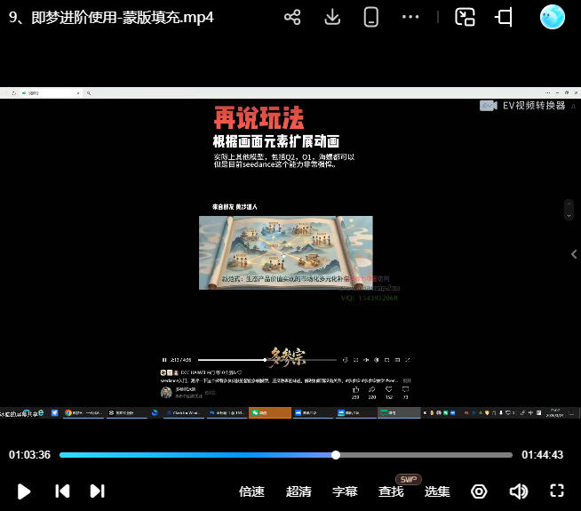Click the 查找 search button

pos(391,491)
